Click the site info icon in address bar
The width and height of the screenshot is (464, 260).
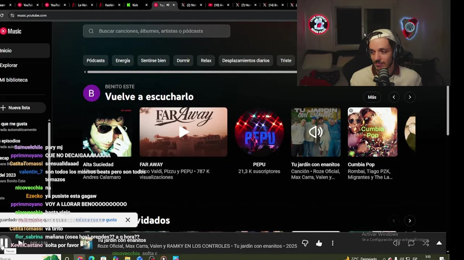(12, 16)
